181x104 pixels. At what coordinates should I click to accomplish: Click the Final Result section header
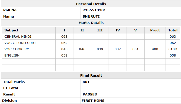91,75
